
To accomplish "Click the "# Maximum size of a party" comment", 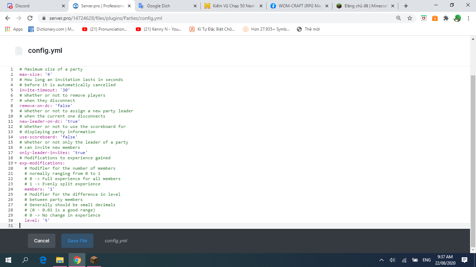I will [x=51, y=69].
